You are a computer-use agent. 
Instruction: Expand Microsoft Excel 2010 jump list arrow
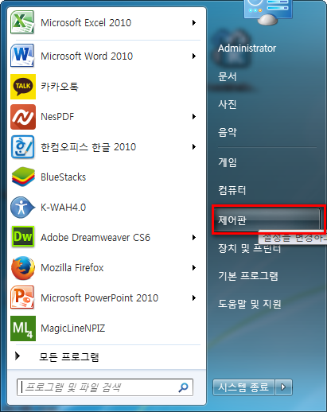click(x=194, y=22)
